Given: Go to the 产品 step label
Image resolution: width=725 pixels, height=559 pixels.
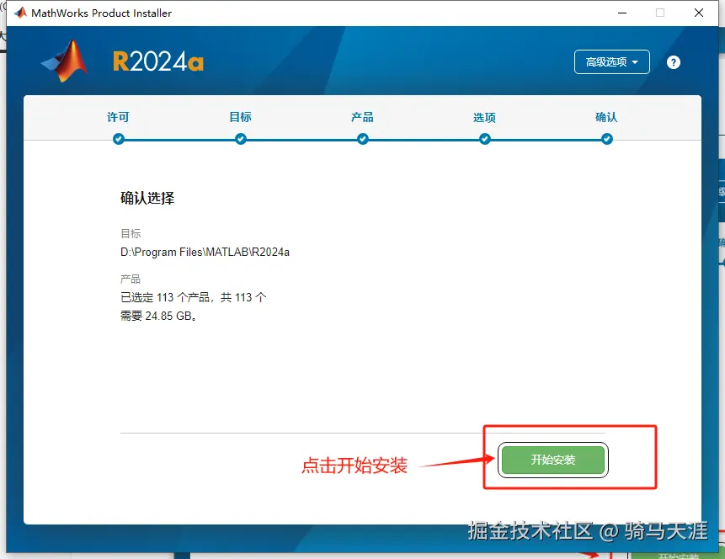Looking at the screenshot, I should tap(362, 118).
